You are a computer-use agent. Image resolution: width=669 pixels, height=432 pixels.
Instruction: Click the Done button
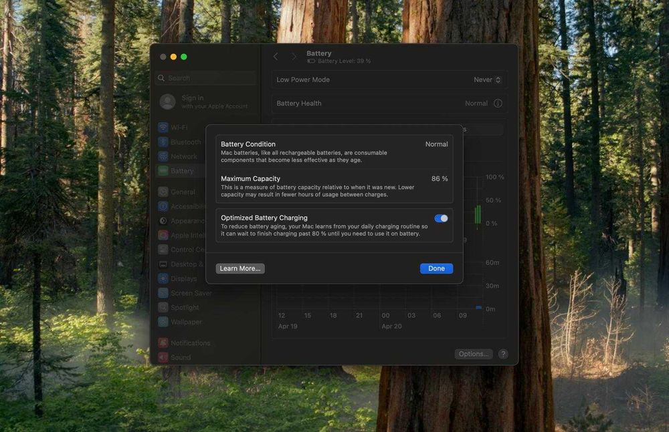coord(436,268)
